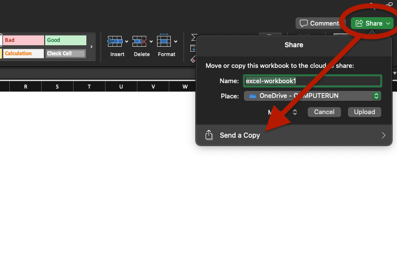Image resolution: width=397 pixels, height=271 pixels.
Task: Open the Comments pane
Action: (x=319, y=23)
